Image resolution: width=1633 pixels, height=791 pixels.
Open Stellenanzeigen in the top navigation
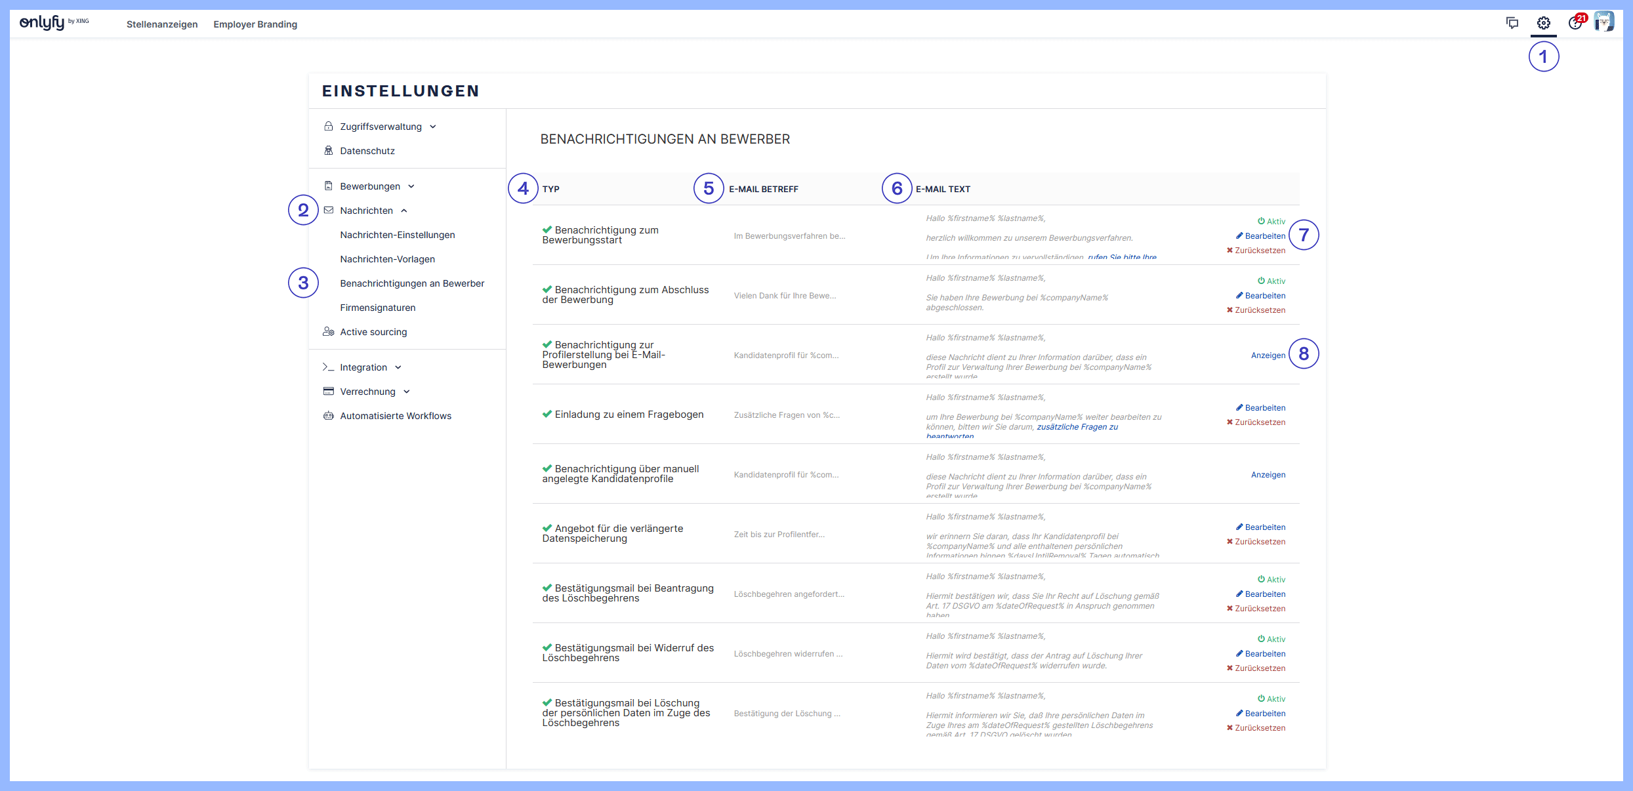click(x=162, y=24)
